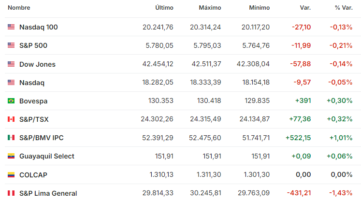
Task: Click the Peru flag beside S&P Lima General
Action: 11,193
